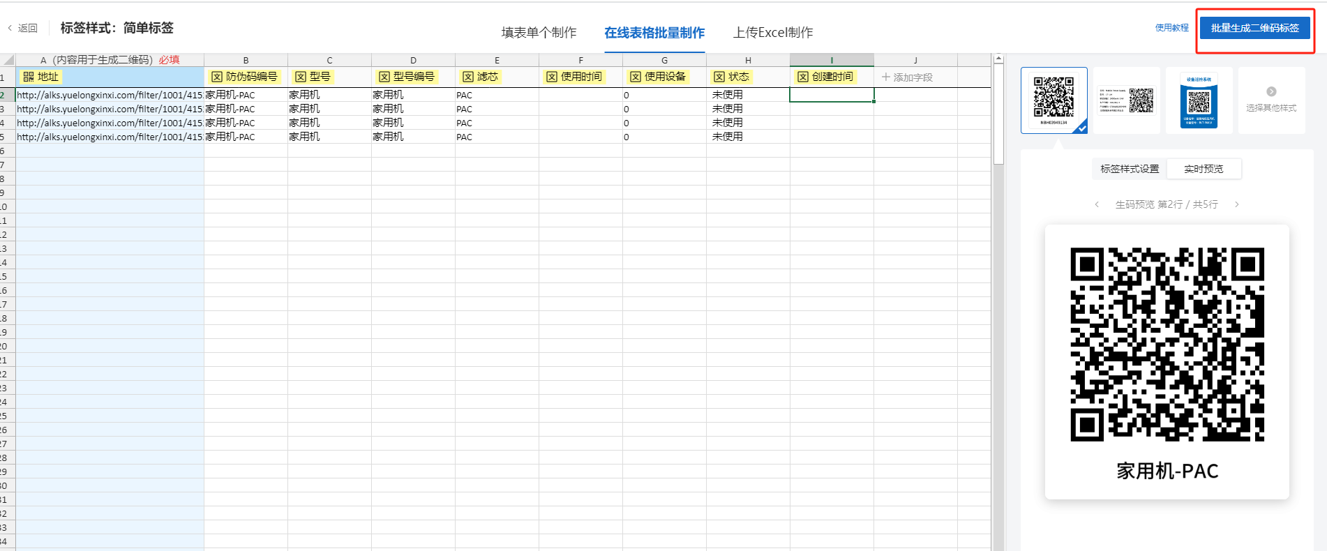Switch to 填表单个制作 tab

coord(539,33)
